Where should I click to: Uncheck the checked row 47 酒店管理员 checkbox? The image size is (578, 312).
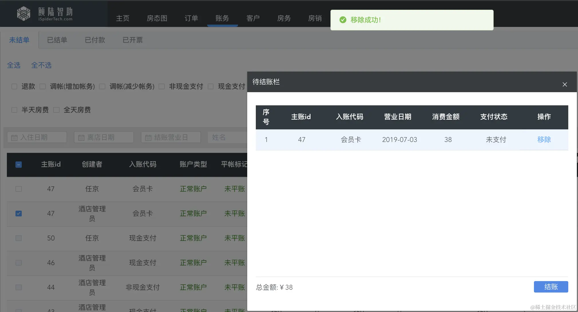(19, 214)
